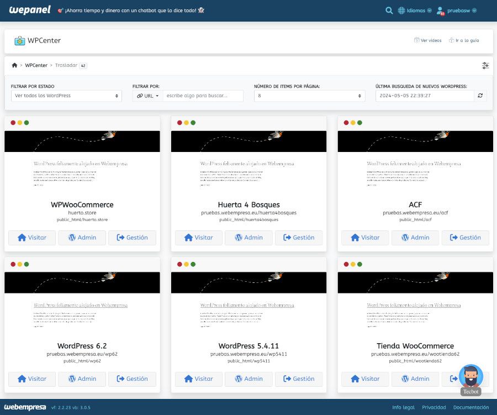Open Privacidad footer link
This screenshot has height=415, width=497.
point(434,407)
